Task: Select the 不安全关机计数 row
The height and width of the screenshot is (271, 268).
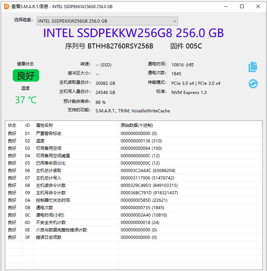Action: pos(134,223)
